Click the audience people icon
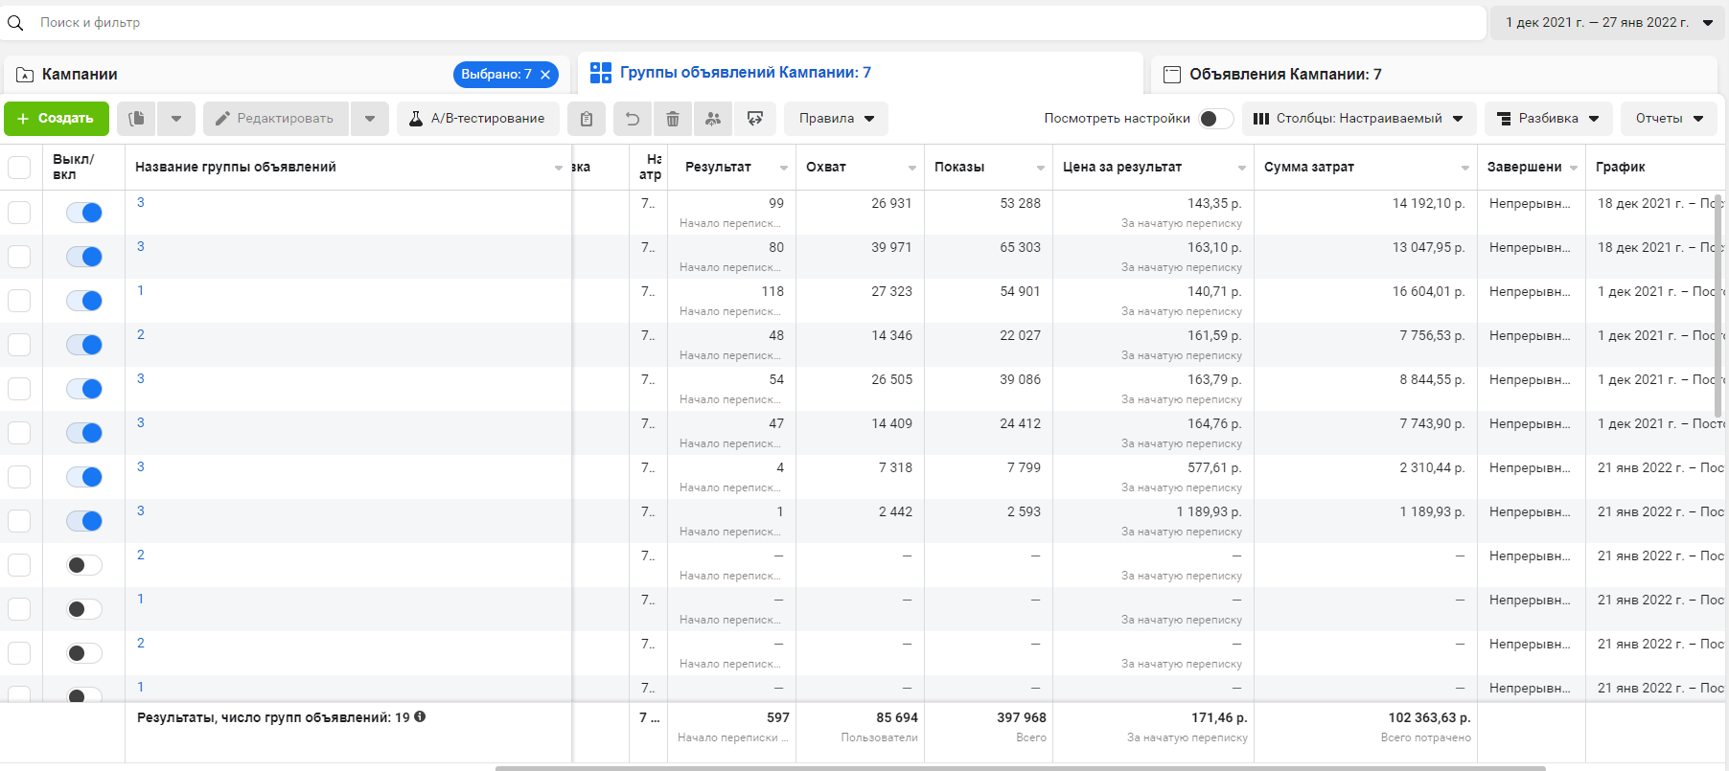1729x771 pixels. pos(713,119)
